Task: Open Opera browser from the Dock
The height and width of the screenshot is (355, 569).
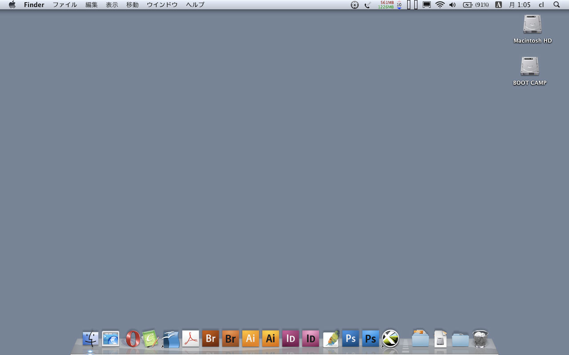Action: (132, 339)
